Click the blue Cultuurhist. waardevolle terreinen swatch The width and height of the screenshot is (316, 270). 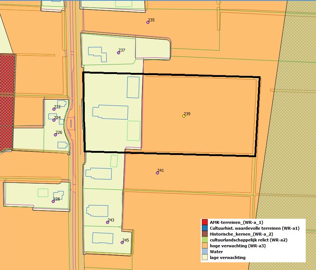coord(205,228)
